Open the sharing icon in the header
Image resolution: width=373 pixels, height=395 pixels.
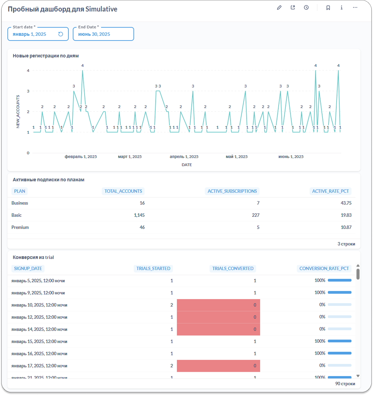pyautogui.click(x=293, y=8)
